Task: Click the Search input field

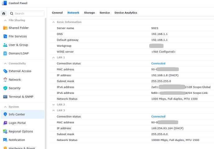Action: click(x=28, y=14)
